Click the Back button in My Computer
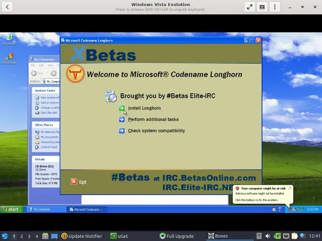The width and height of the screenshot is (322, 241). [38, 73]
